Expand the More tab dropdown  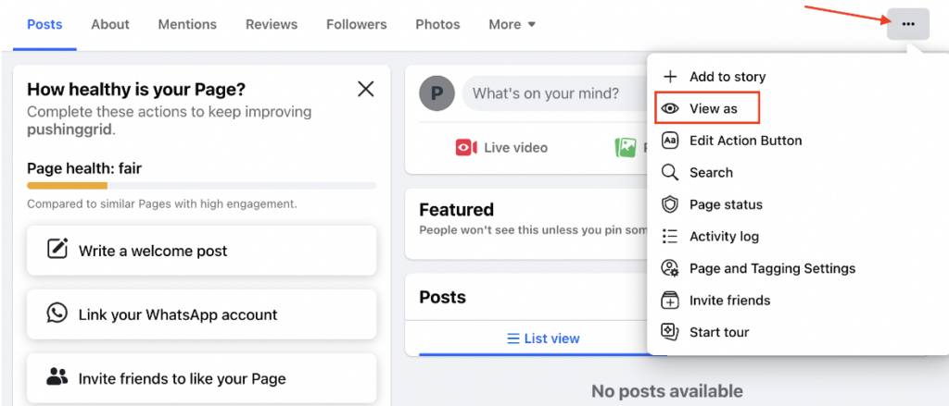coord(512,24)
